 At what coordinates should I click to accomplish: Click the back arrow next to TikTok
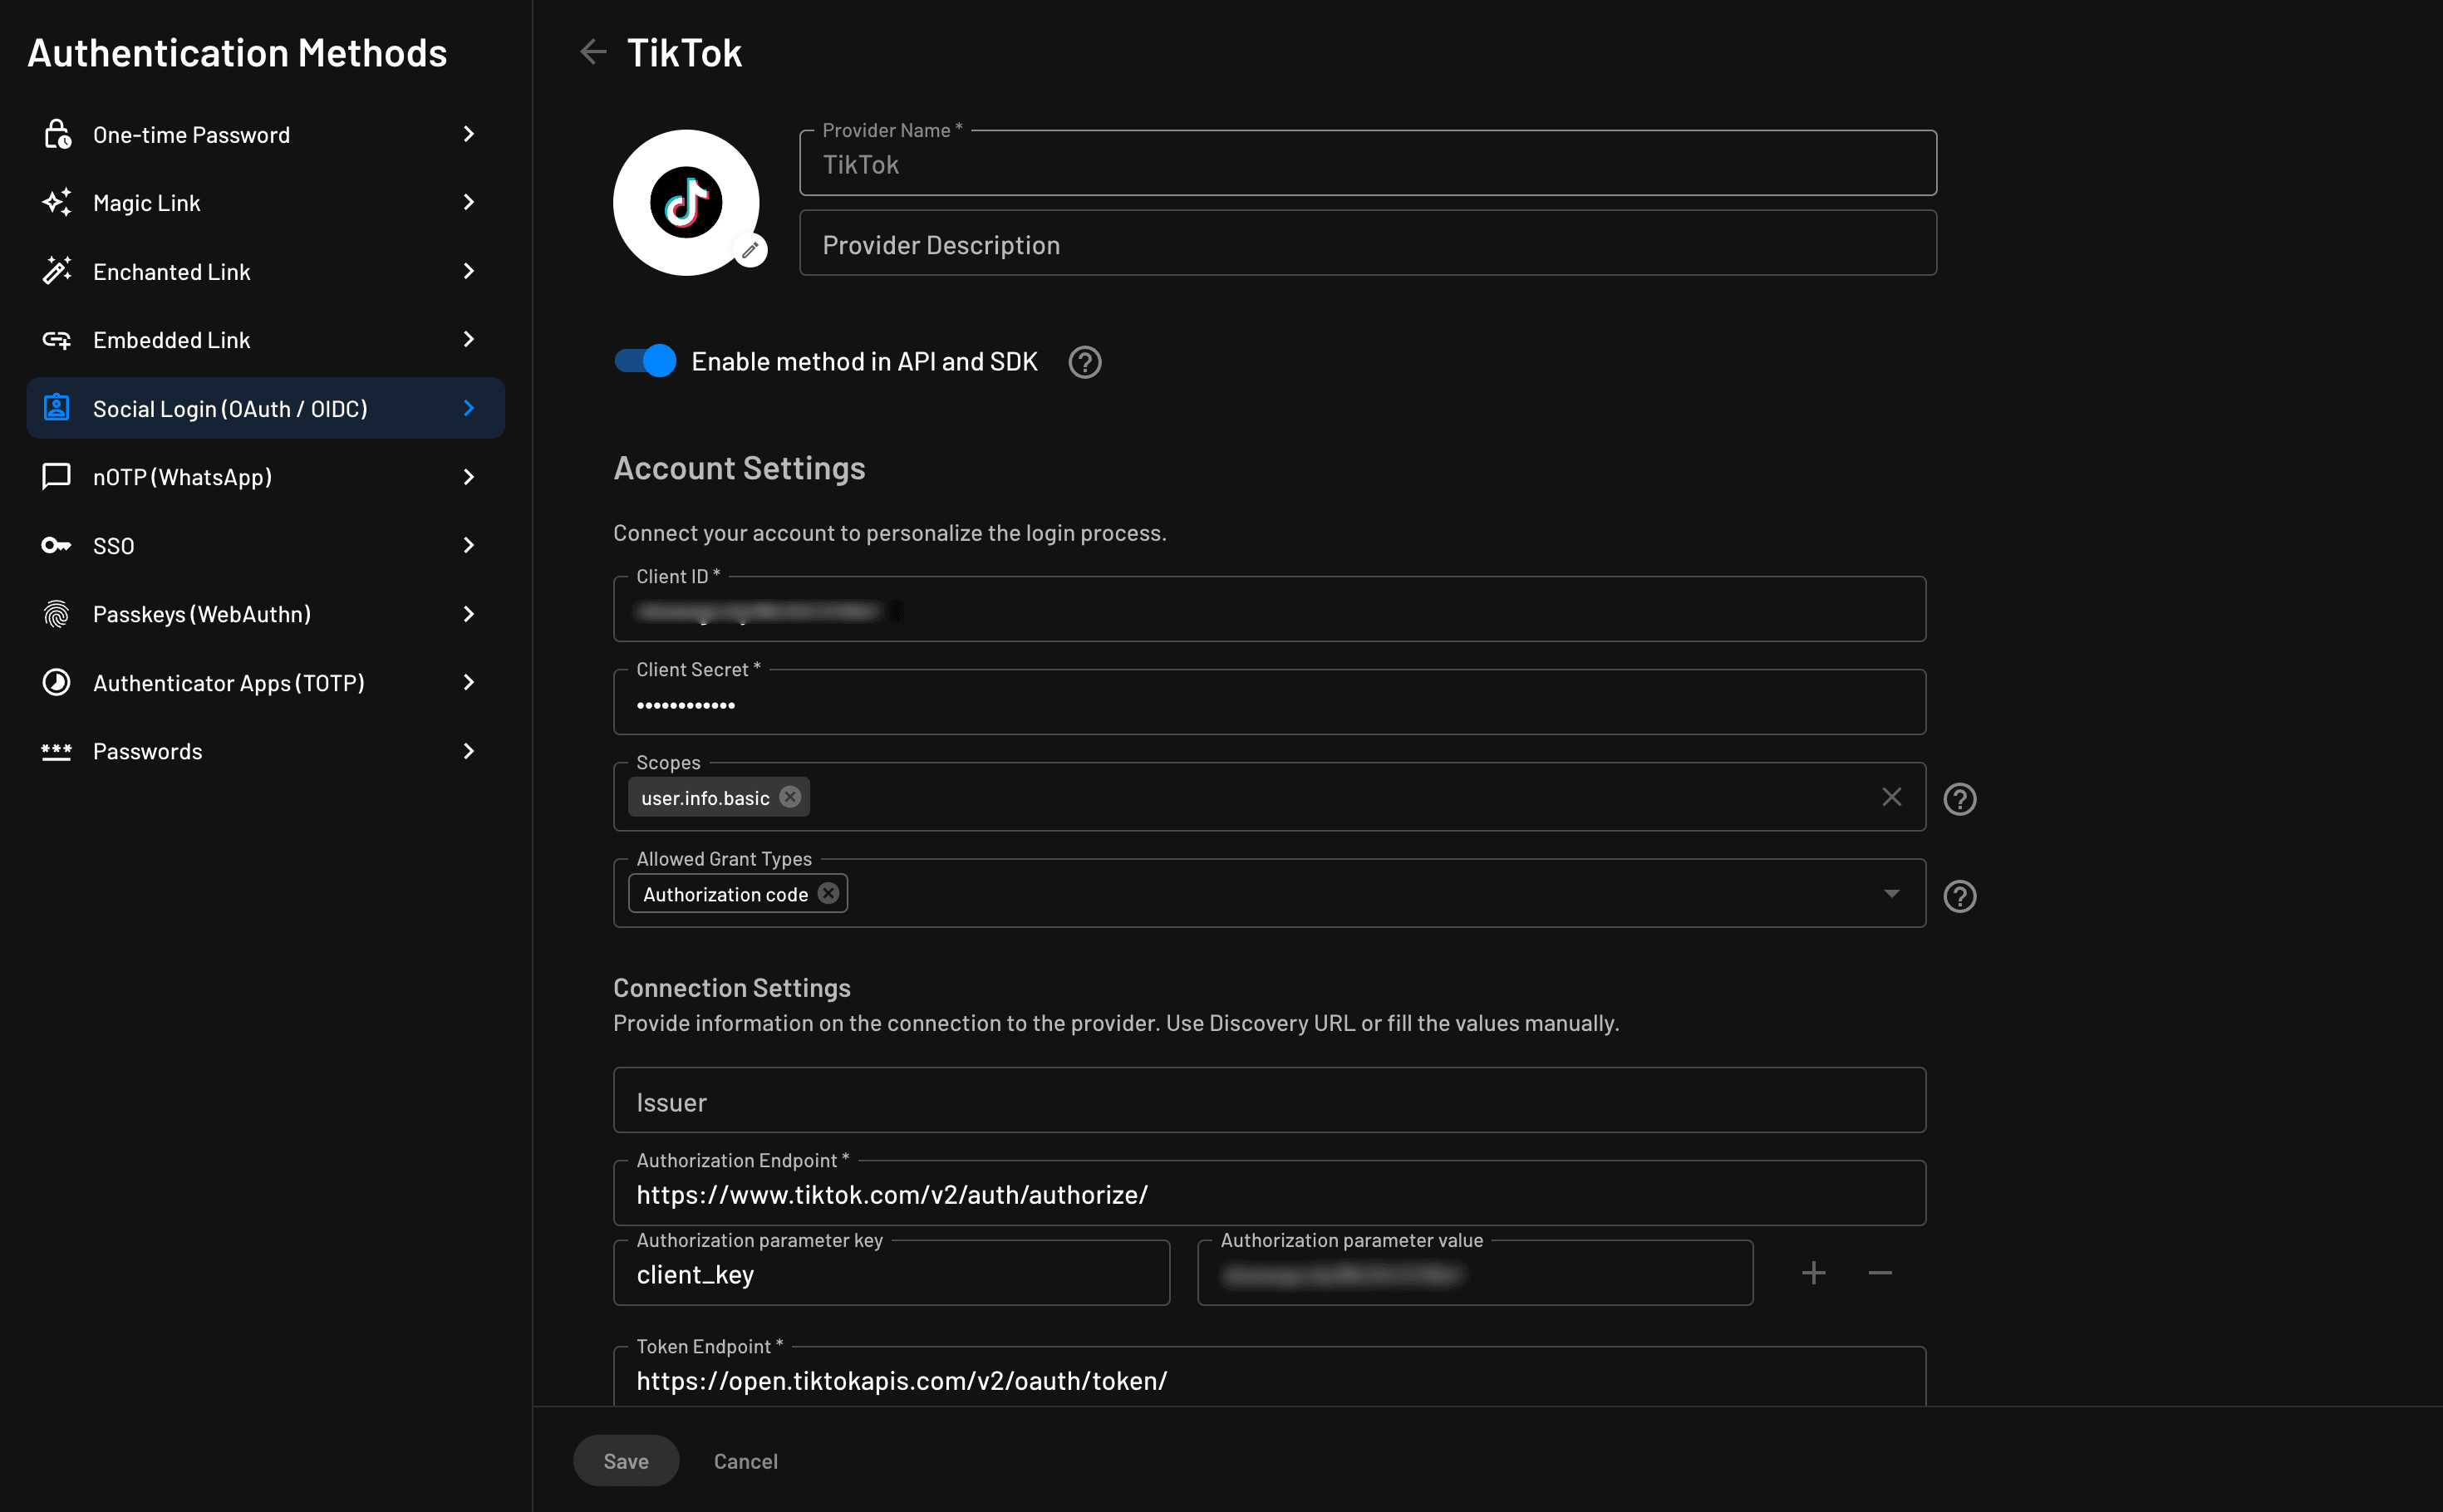coord(592,51)
